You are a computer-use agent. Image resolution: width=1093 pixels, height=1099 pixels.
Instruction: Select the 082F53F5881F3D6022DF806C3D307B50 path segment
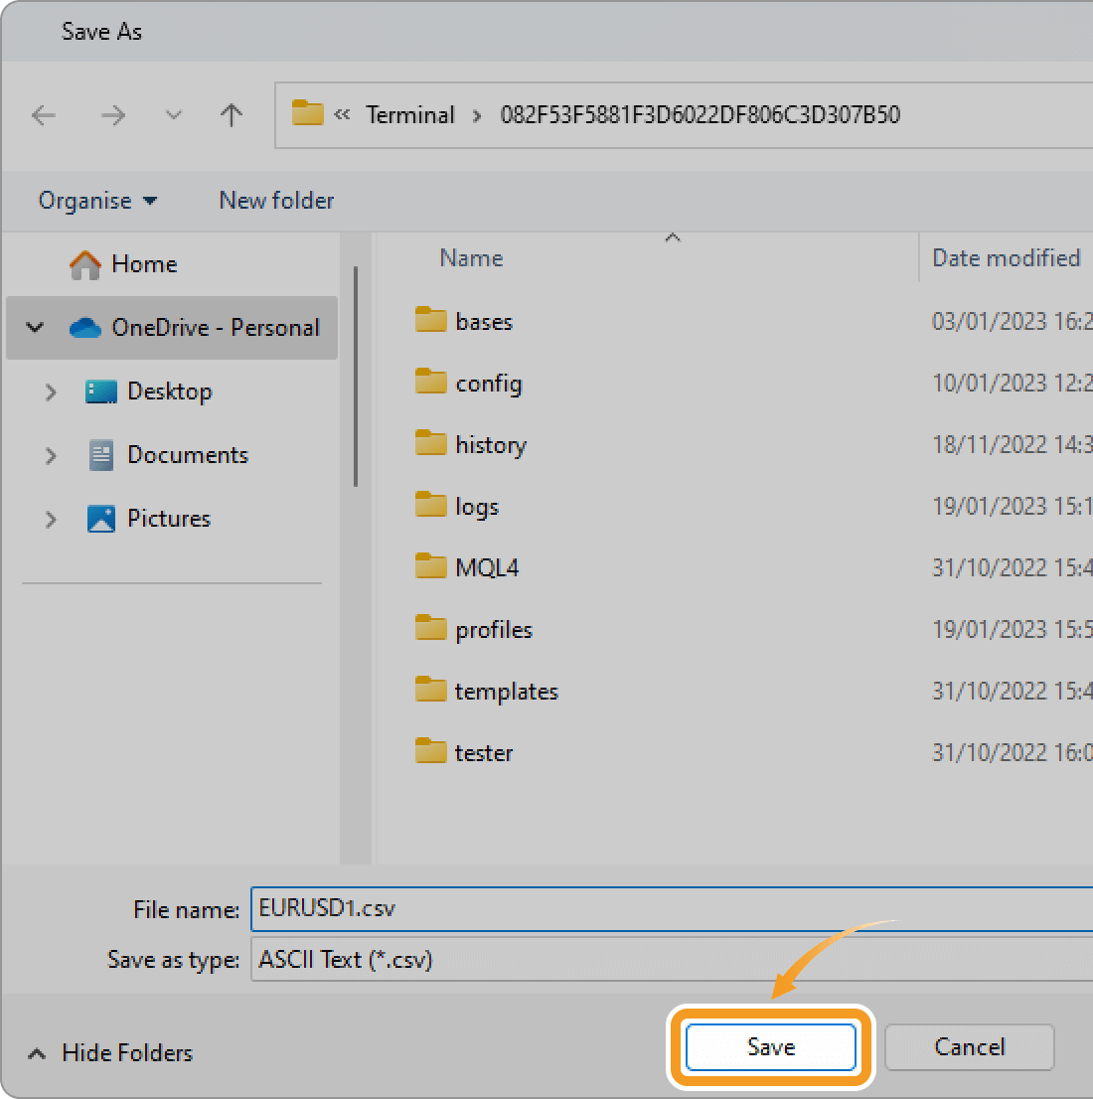[700, 115]
